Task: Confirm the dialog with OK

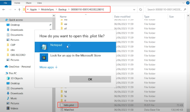Action: [x=90, y=79]
